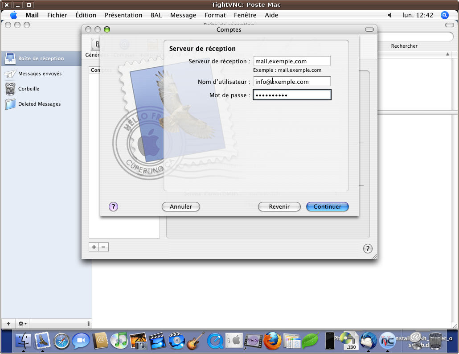Toggle the Comptes window toolbar pill button
459x354 pixels.
pyautogui.click(x=369, y=29)
